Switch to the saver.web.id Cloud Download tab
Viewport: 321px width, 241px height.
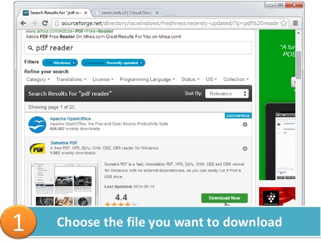[126, 13]
